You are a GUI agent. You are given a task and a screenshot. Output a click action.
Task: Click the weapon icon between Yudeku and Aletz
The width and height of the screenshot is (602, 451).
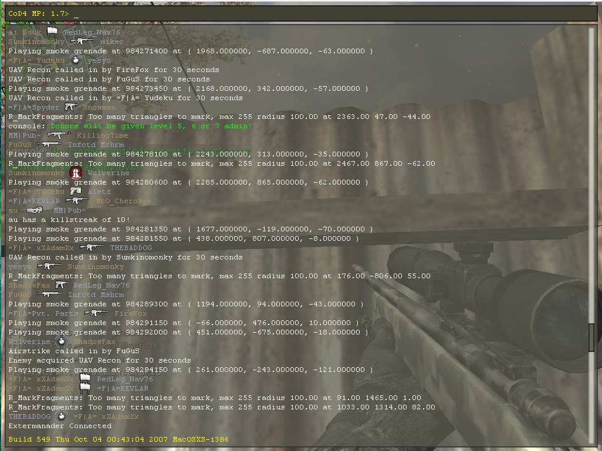[76, 191]
